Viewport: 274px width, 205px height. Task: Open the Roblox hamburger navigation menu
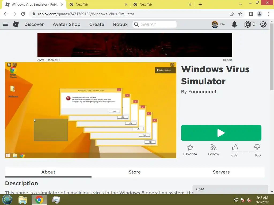[5, 24]
